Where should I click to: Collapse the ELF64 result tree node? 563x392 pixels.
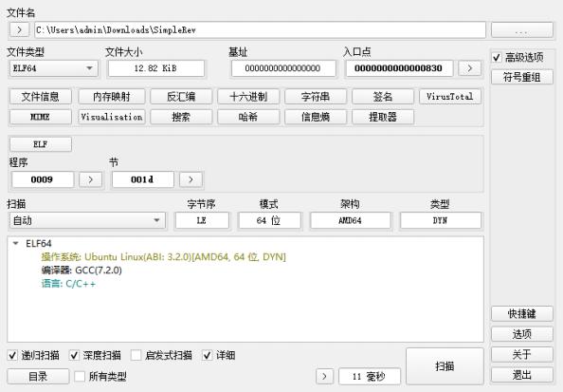[x=15, y=244]
